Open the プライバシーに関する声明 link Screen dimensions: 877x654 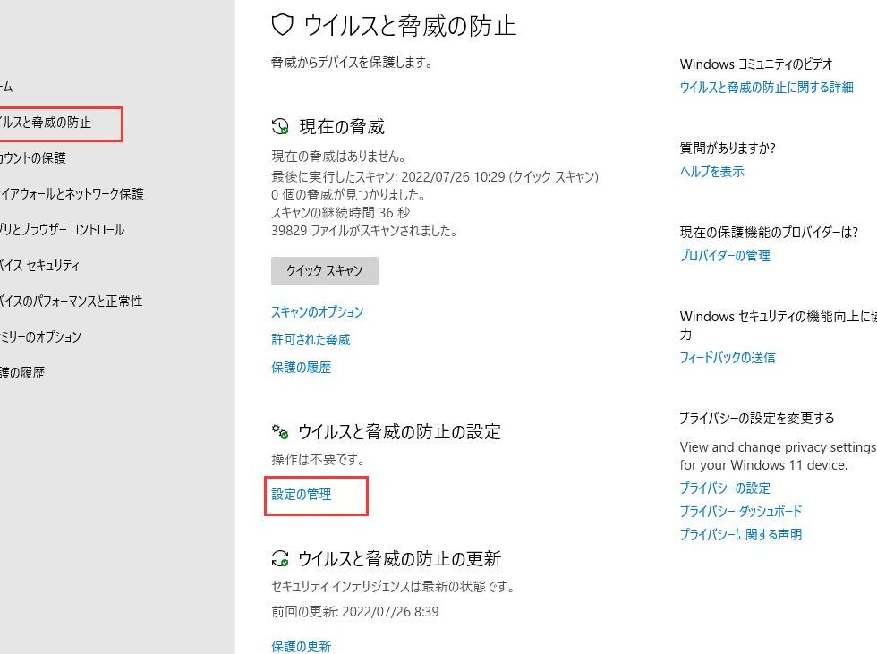[740, 535]
